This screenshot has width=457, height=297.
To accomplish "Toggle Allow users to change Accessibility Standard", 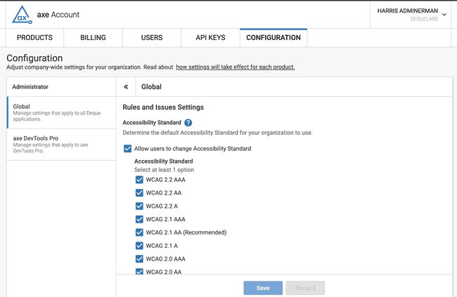I will coord(127,149).
